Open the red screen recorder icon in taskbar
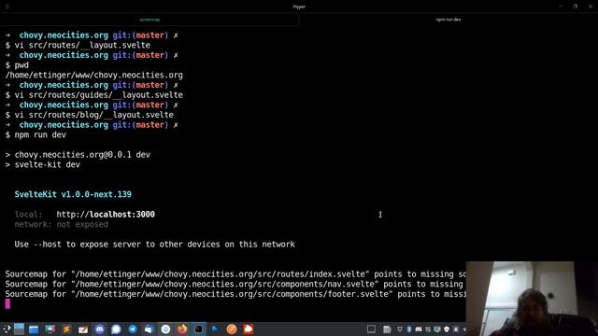This screenshot has width=598, height=336. [249, 329]
